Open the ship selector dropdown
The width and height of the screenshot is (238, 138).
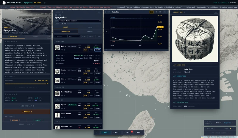[x=80, y=21]
